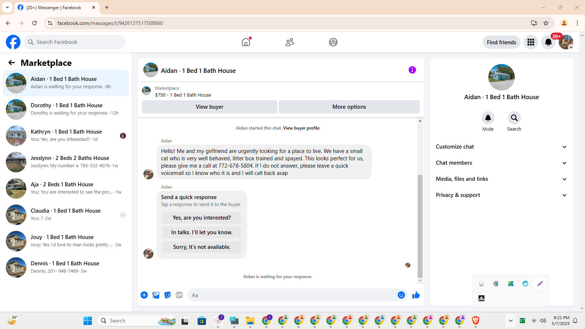Send quick reply Sorry, it's not available.
The image size is (585, 329).
tap(202, 247)
